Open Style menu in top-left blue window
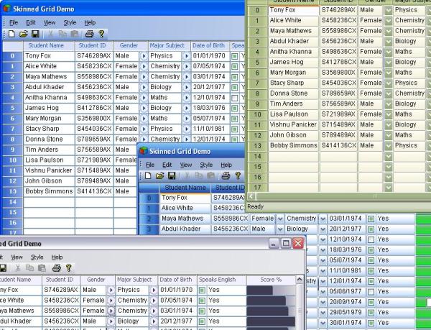431x330 pixels. 70,22
